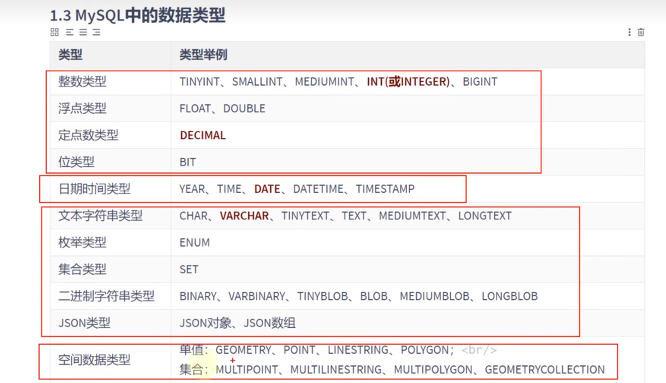Click the word TINYTEXT
The height and width of the screenshot is (383, 666).
point(305,216)
